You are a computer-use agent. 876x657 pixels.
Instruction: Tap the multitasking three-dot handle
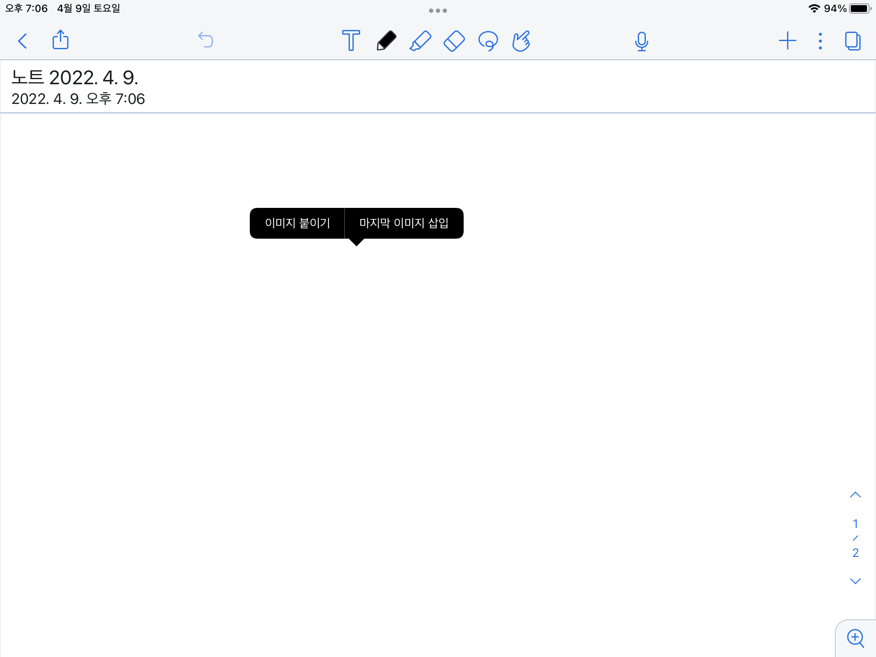(438, 11)
